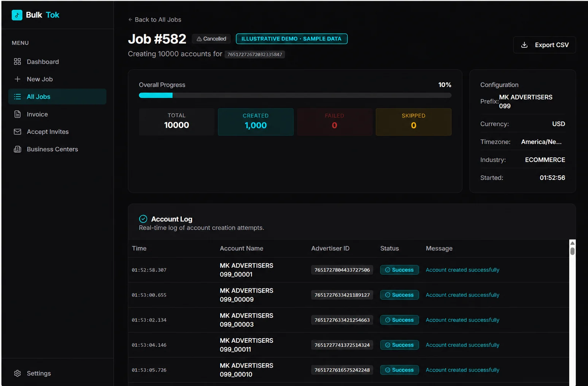Click the Currency value USD
Screen dimensions: 588x386
[558, 124]
